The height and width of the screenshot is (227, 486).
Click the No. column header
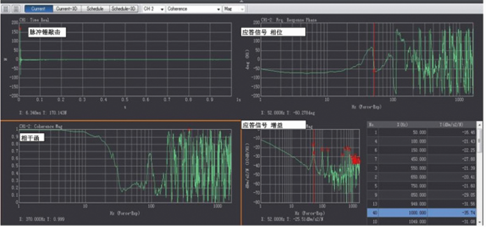[x=372, y=124]
